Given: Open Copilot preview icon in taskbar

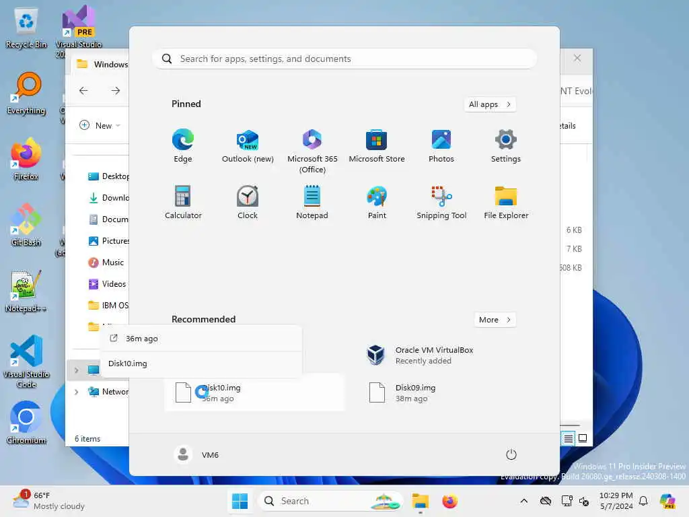Looking at the screenshot, I should click(667, 501).
